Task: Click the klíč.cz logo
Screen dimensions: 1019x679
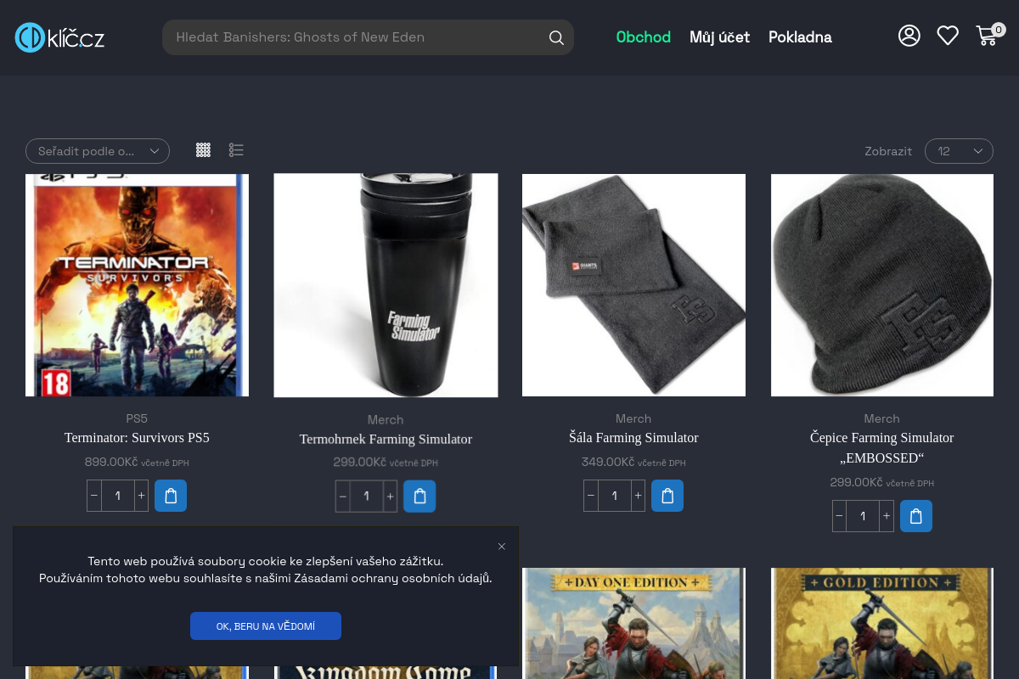Action: [59, 37]
